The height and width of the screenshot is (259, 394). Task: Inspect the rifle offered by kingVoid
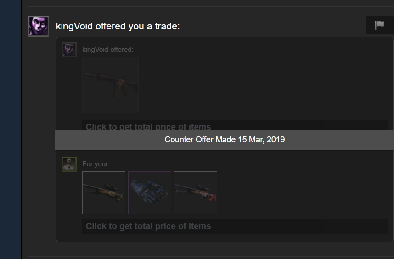110,85
